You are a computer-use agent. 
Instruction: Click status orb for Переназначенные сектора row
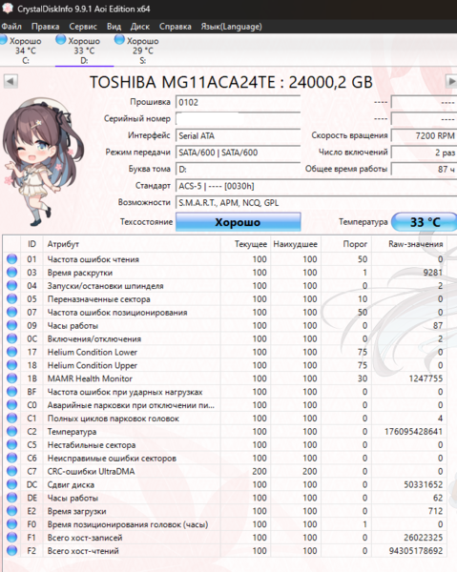pyautogui.click(x=12, y=298)
